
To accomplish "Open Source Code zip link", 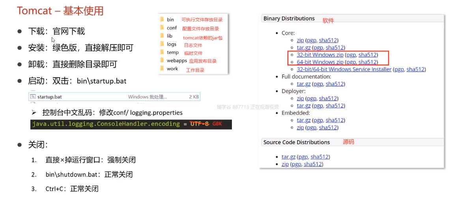I will pyautogui.click(x=285, y=164).
